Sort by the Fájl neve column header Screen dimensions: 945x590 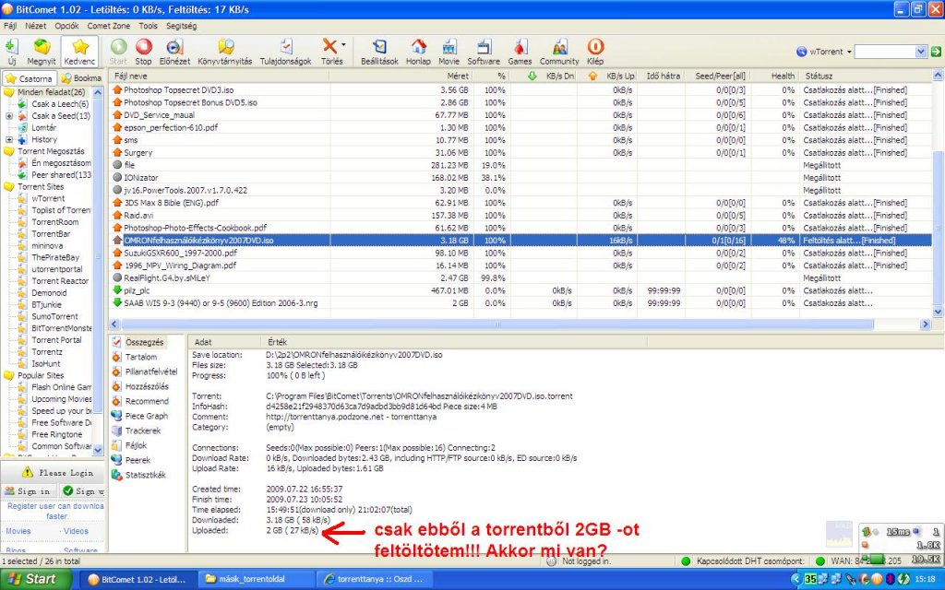220,76
